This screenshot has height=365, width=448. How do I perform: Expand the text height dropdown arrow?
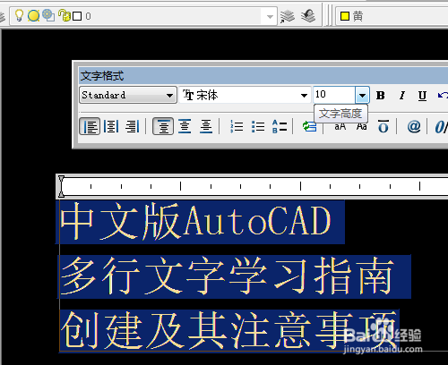(x=362, y=95)
